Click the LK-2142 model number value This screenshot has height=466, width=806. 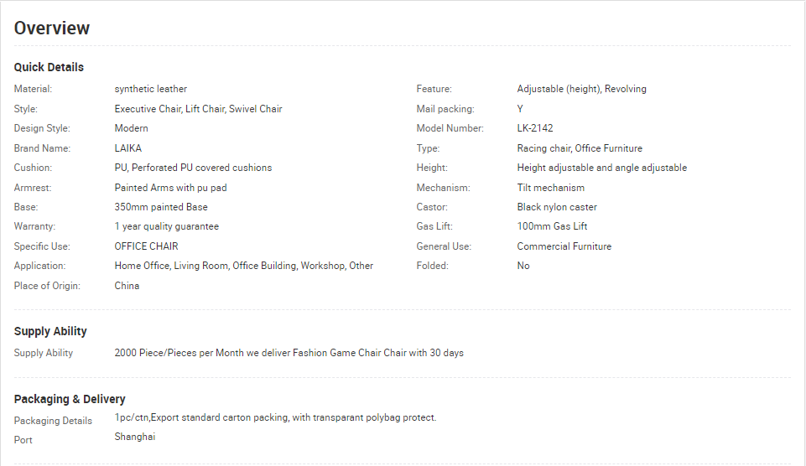point(535,128)
